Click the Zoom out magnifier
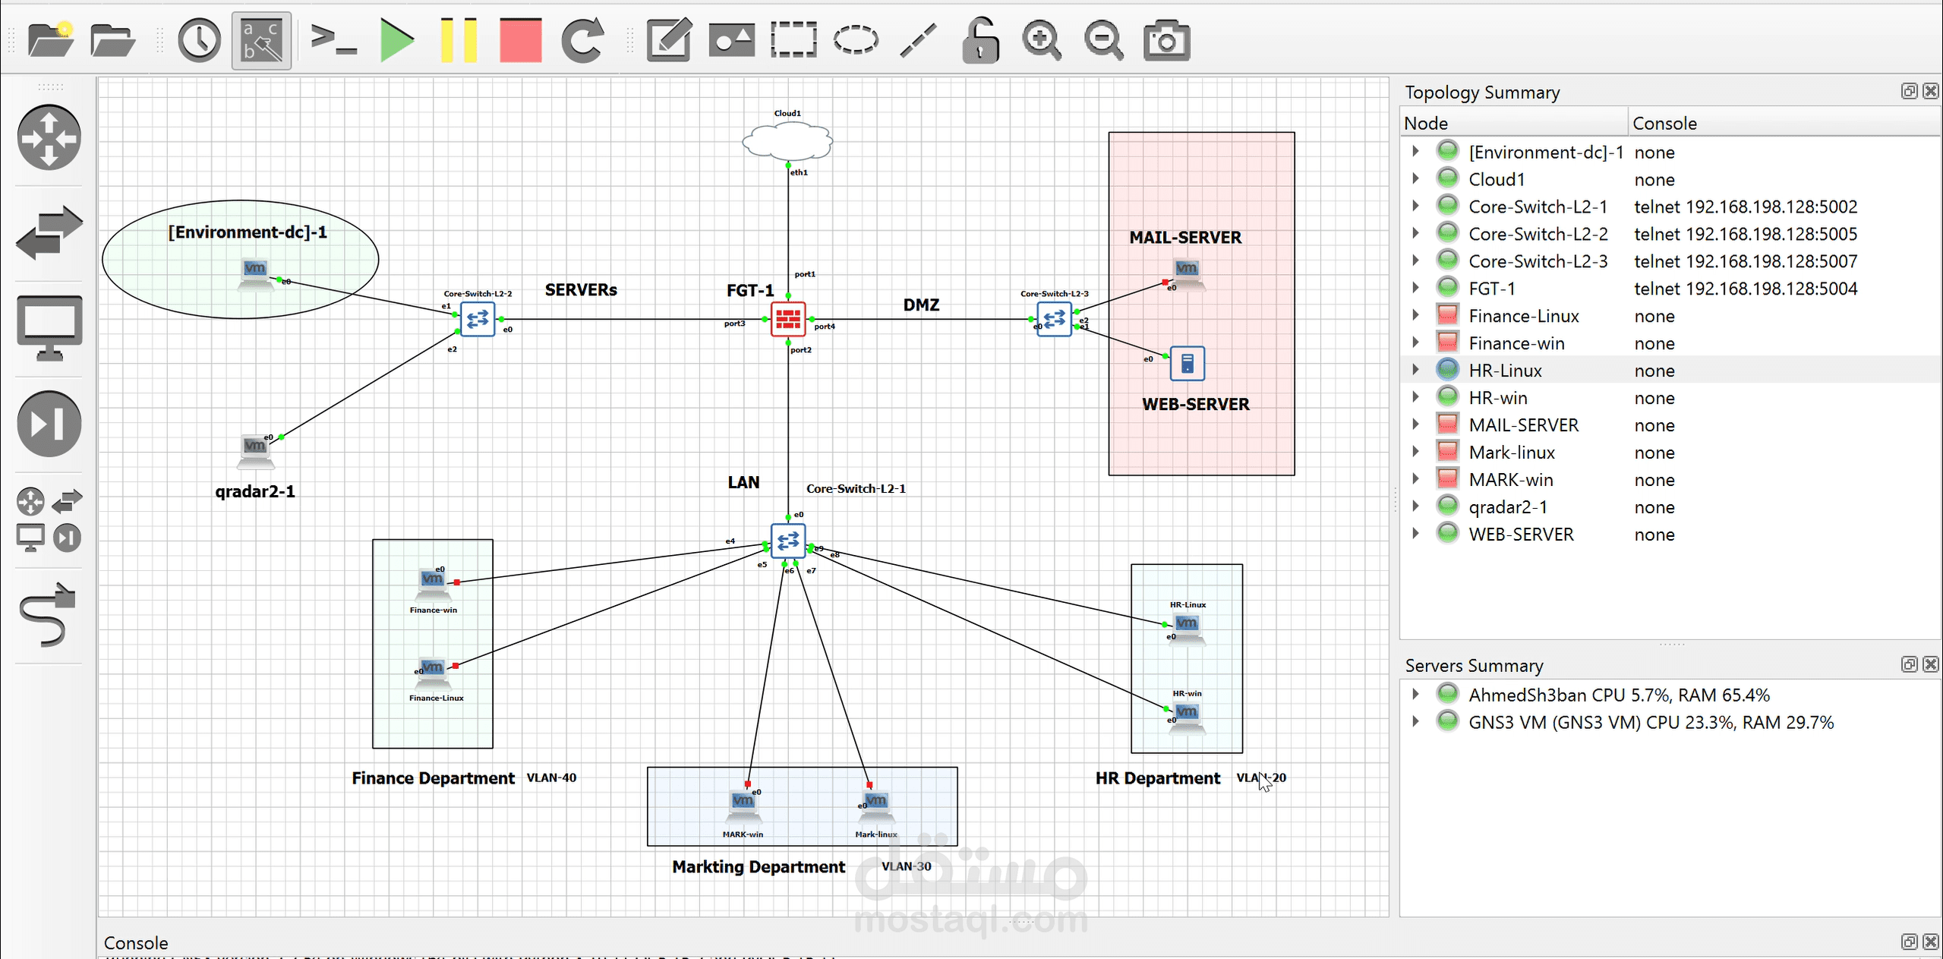 (1104, 40)
